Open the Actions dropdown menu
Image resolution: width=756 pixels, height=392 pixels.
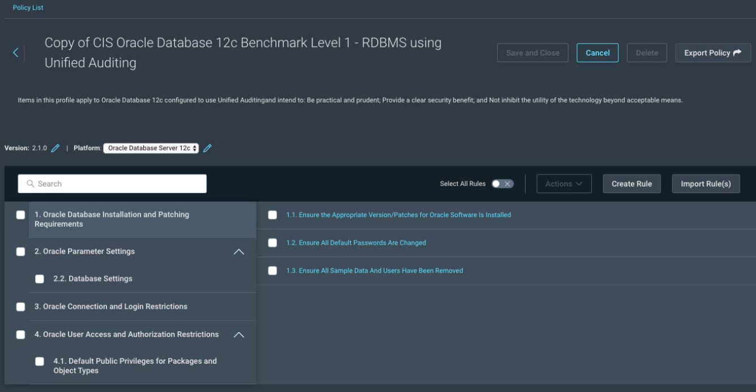[x=563, y=184]
